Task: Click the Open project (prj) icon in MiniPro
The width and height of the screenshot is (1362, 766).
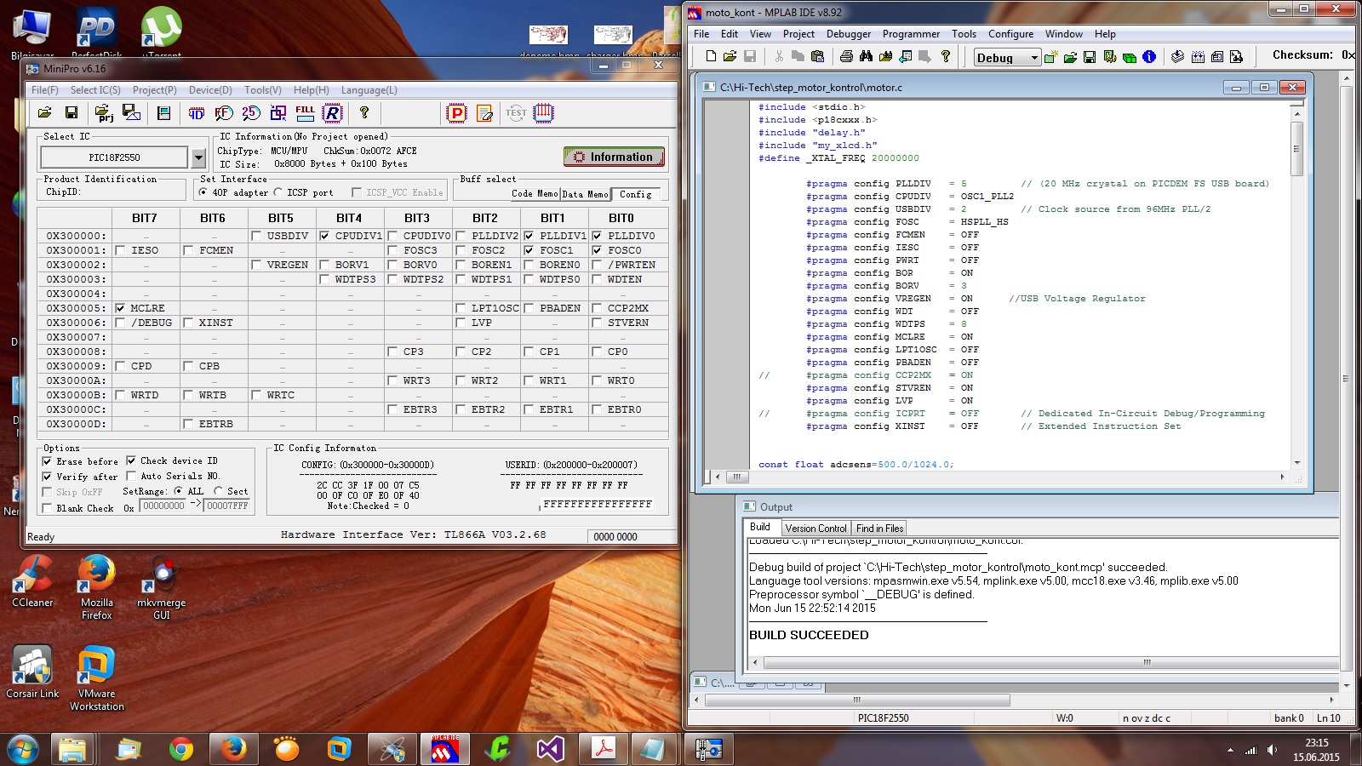Action: pos(104,112)
